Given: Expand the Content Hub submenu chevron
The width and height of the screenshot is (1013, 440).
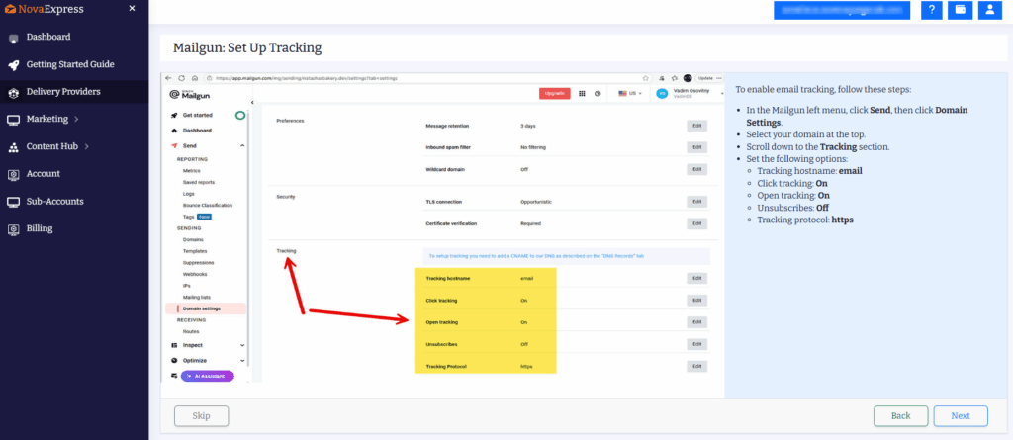Looking at the screenshot, I should [x=87, y=146].
